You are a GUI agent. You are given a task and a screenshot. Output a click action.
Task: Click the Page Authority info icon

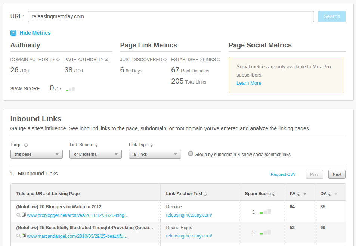click(106, 60)
